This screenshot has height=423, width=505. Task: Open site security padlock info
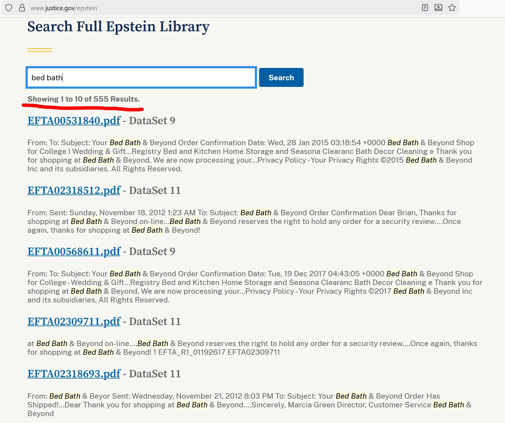click(x=22, y=8)
